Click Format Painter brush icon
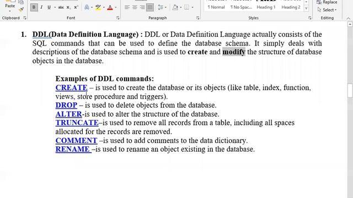 click(x=22, y=9)
